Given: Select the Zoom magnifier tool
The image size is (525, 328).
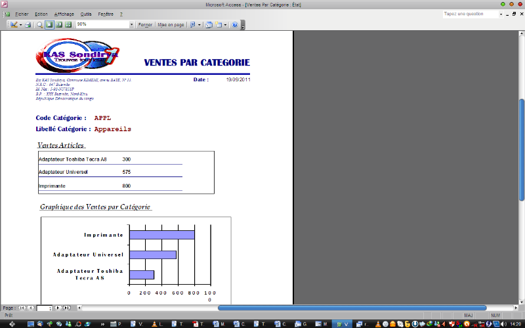Looking at the screenshot, I should tap(40, 24).
